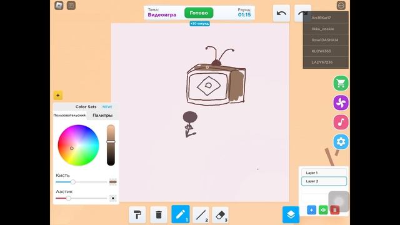Screen dimensions: 400x225
Task: Add time with +30 секунд button
Action: point(200,24)
